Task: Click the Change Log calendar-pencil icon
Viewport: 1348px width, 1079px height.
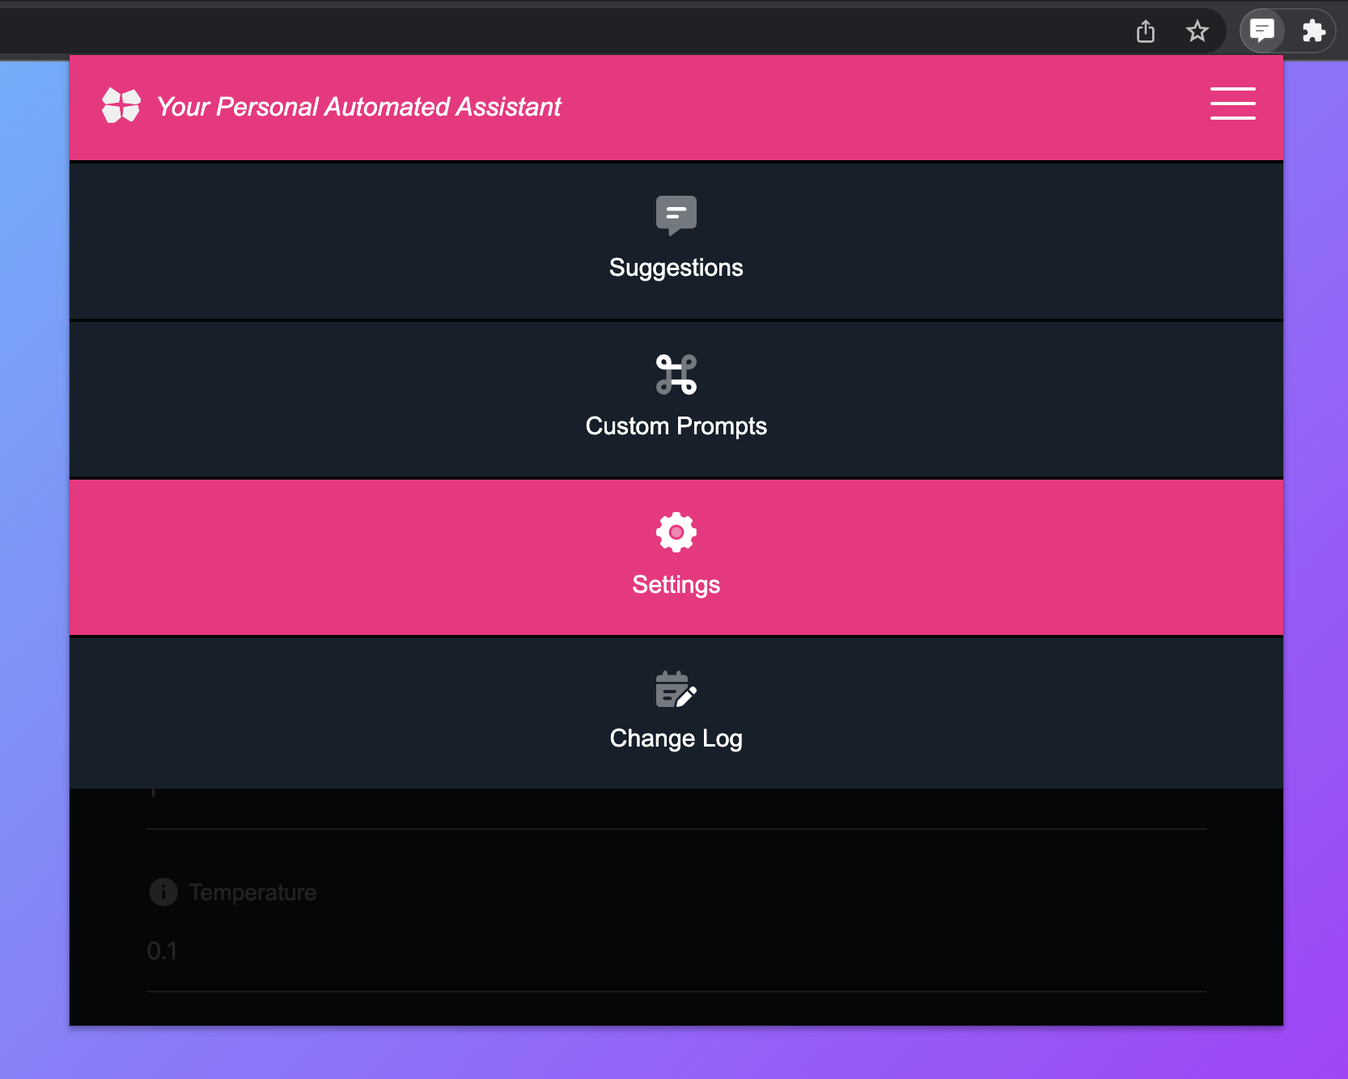Action: [676, 689]
